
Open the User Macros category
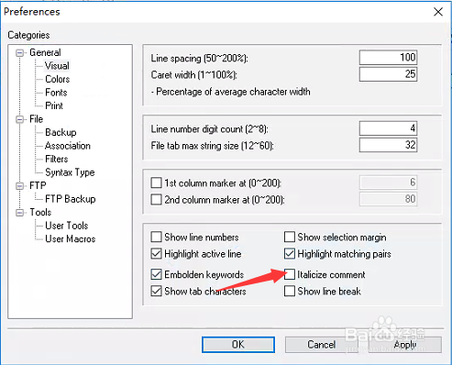click(71, 238)
